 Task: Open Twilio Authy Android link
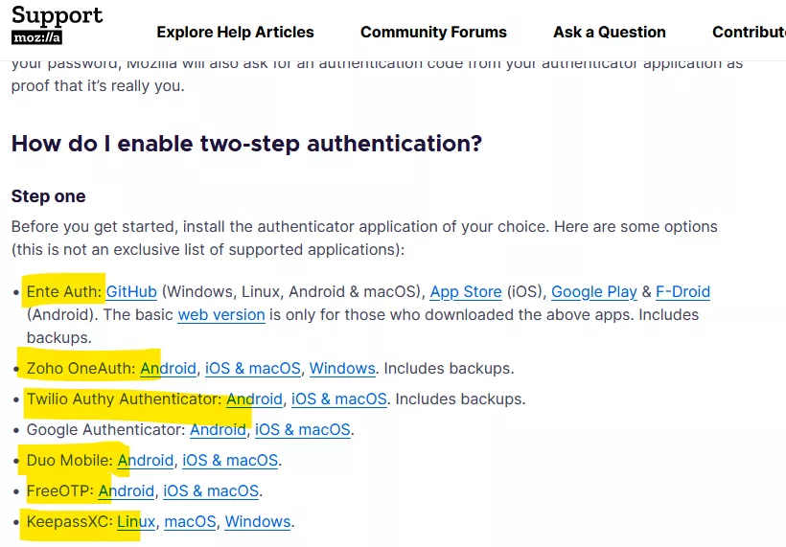click(254, 399)
